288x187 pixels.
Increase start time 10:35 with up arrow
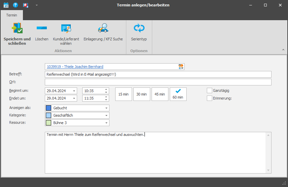coord(106,89)
